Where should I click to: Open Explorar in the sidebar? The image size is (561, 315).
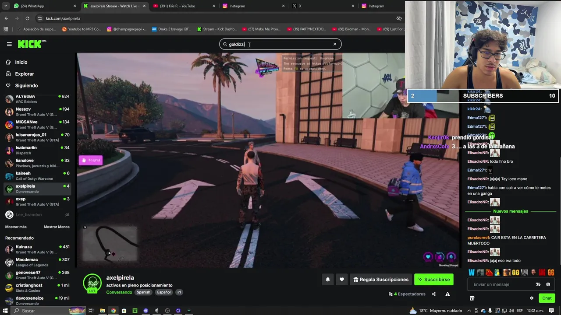24,74
